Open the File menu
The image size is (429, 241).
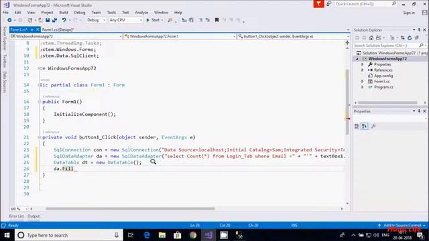[5, 13]
